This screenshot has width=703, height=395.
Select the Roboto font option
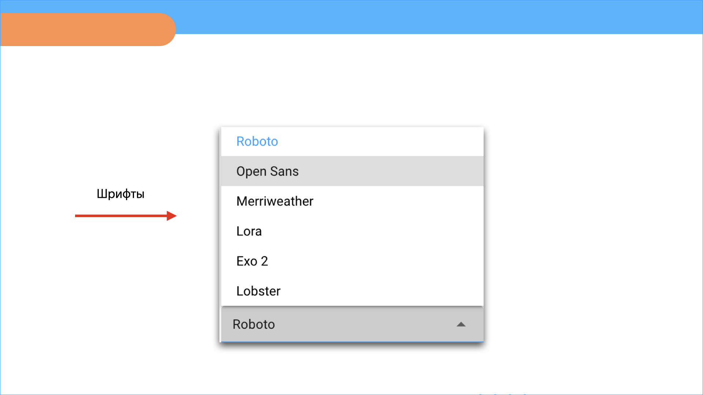coord(352,142)
